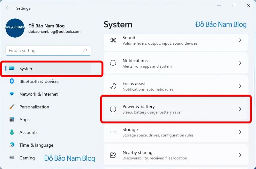The width and height of the screenshot is (256, 169).
Task: Click the Accounts person icon
Action: point(12,132)
